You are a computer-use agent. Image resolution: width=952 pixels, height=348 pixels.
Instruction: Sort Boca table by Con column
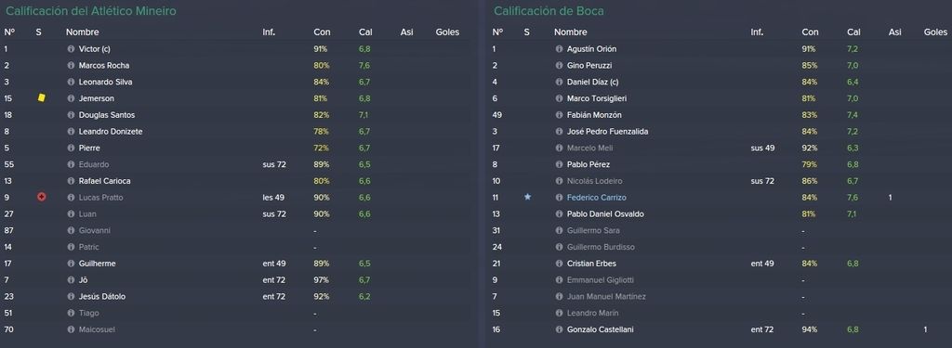810,32
